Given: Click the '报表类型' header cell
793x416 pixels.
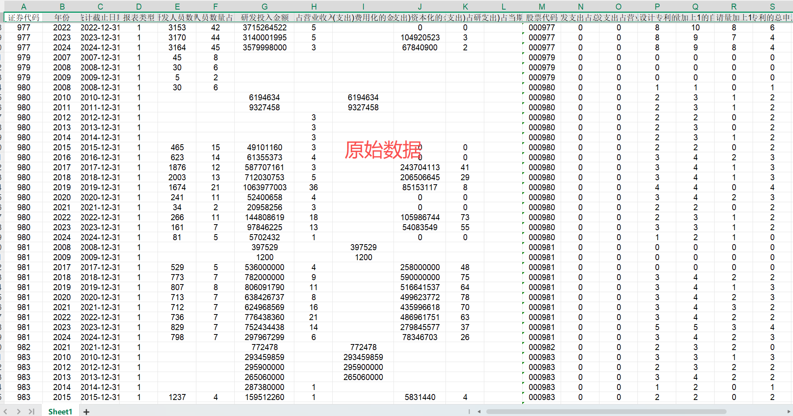Looking at the screenshot, I should pyautogui.click(x=139, y=18).
